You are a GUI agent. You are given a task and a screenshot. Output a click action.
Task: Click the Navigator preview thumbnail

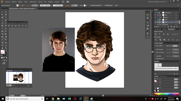pos(19,78)
